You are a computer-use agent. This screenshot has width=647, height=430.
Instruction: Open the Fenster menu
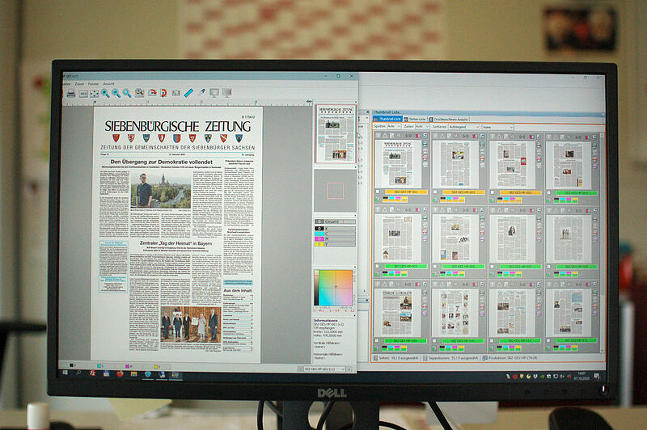click(93, 84)
